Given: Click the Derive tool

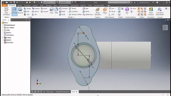Looking at the screenshot, I should coord(35,11).
